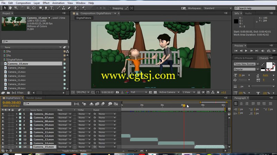Take a snapshot with the camera icon
This screenshot has height=155, width=277.
click(117, 92)
